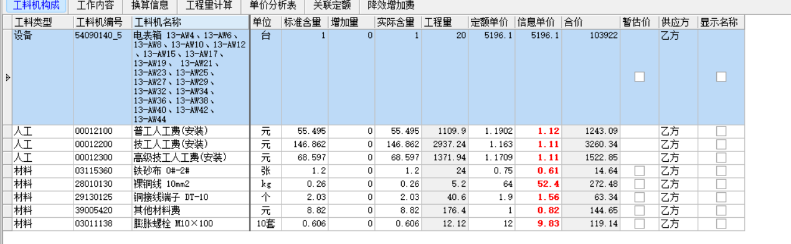
Task: Select the code cell 03011138
Action: pyautogui.click(x=102, y=223)
